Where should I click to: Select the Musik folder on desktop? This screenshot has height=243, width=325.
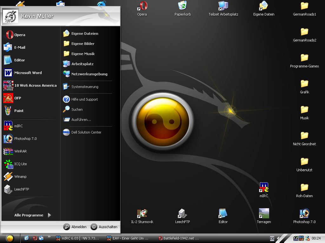pyautogui.click(x=304, y=113)
